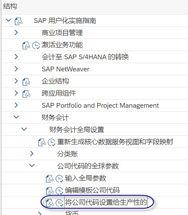Collapse the 财务会计 node
188x215 pixels.
[16, 117]
